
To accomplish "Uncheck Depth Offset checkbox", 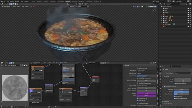I will click(x=137, y=101).
